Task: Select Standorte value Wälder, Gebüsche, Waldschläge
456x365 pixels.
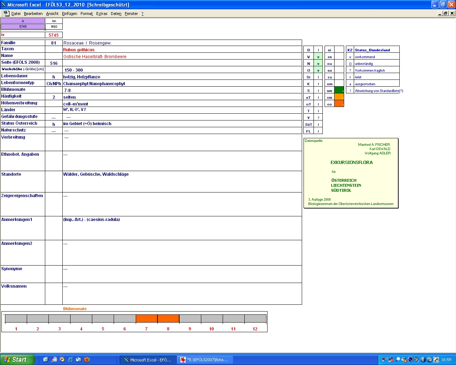Action: (96, 174)
